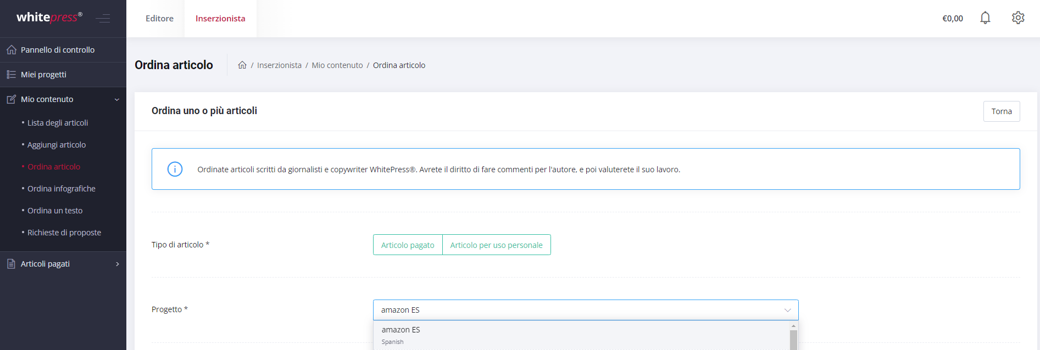This screenshot has width=1040, height=350.
Task: Toggle the Progetto dropdown arrow
Action: coord(787,310)
